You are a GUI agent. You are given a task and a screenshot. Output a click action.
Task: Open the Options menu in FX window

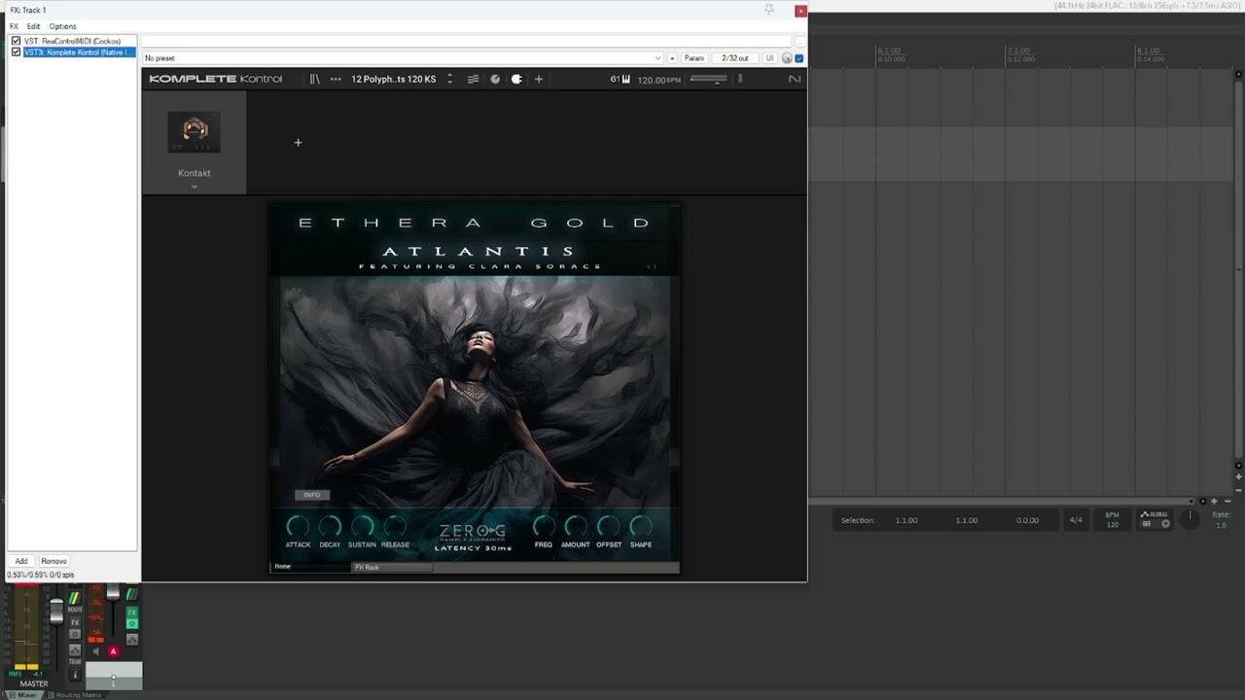pos(62,26)
